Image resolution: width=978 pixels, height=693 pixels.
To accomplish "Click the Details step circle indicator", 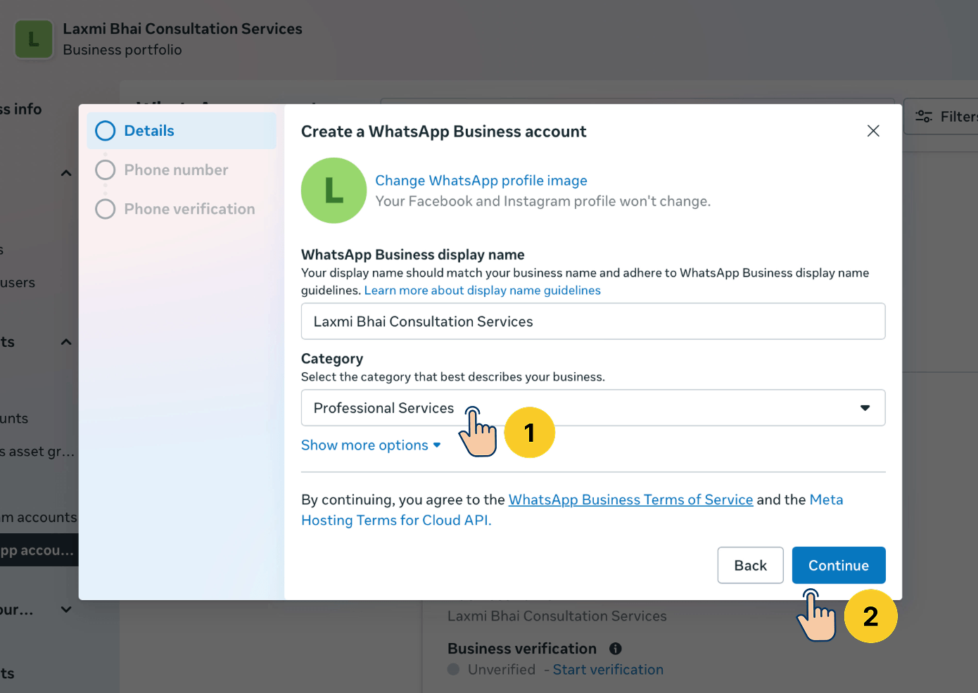I will [x=106, y=131].
